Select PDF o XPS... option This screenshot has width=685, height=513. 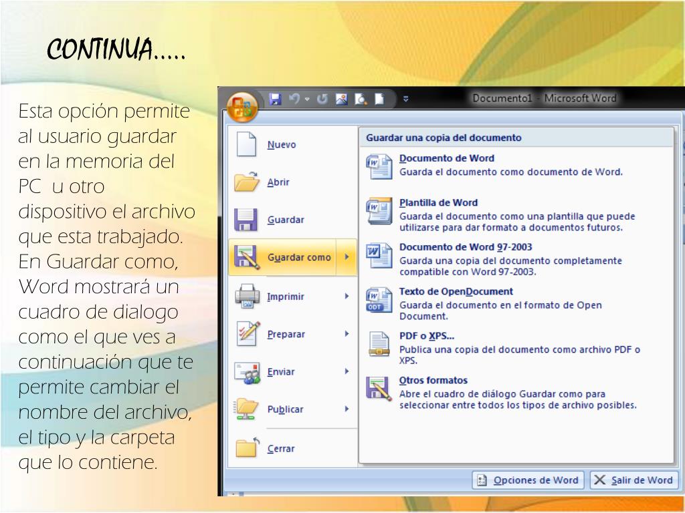coord(516,349)
